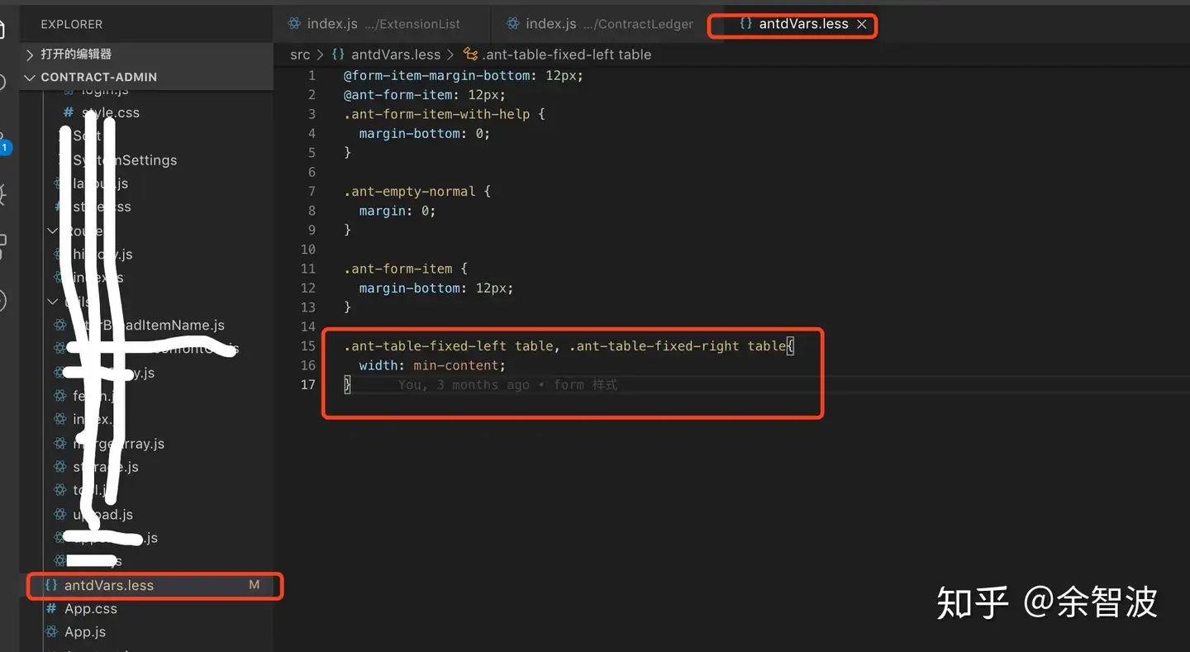Click the React icon on ExtensionList tab
Screen dimensions: 1190x652
pos(294,24)
